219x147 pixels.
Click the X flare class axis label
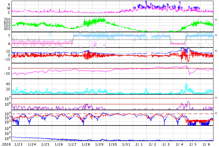pos(9,5)
